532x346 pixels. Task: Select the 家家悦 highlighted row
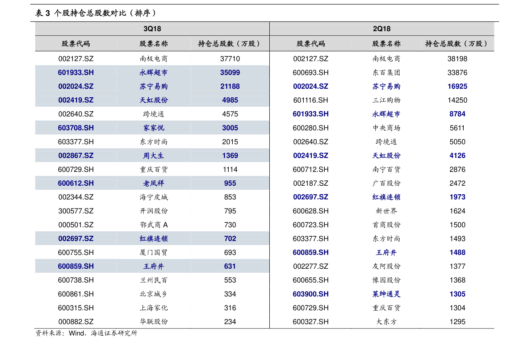pyautogui.click(x=152, y=128)
